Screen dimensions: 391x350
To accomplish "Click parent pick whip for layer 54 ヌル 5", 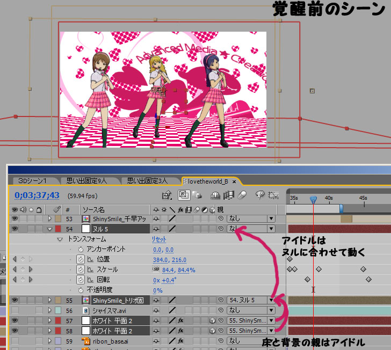I will 221,229.
